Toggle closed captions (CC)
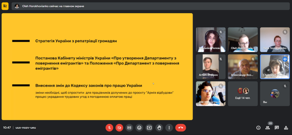The image size is (292, 135). (x=129, y=128)
